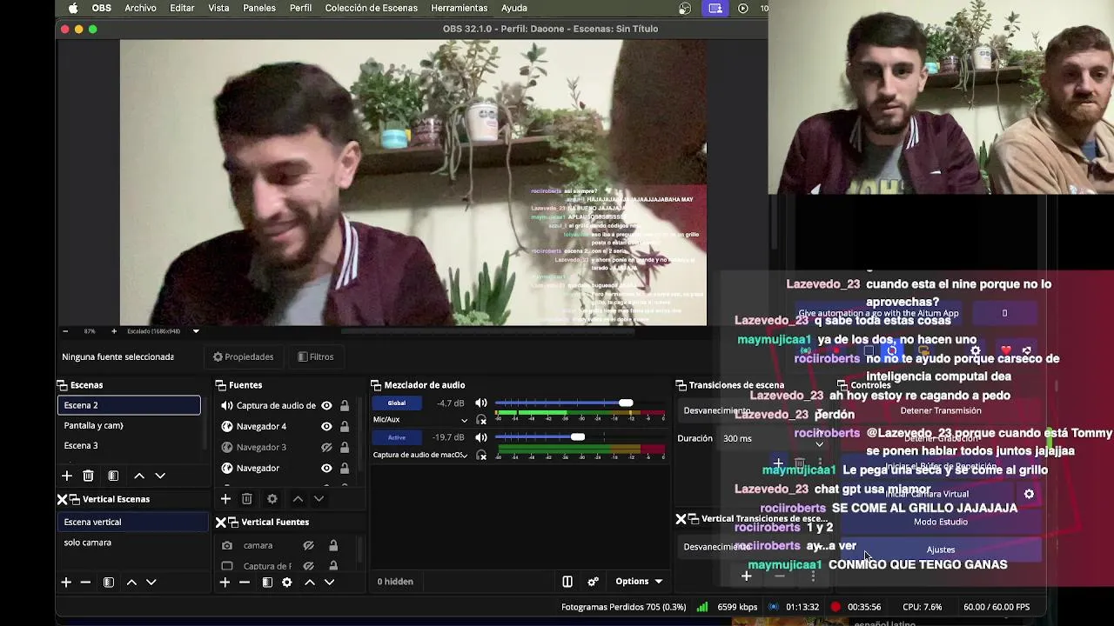Viewport: 1114px width, 626px height.
Task: Toggle lock on Navegador 3 source
Action: pos(345,447)
